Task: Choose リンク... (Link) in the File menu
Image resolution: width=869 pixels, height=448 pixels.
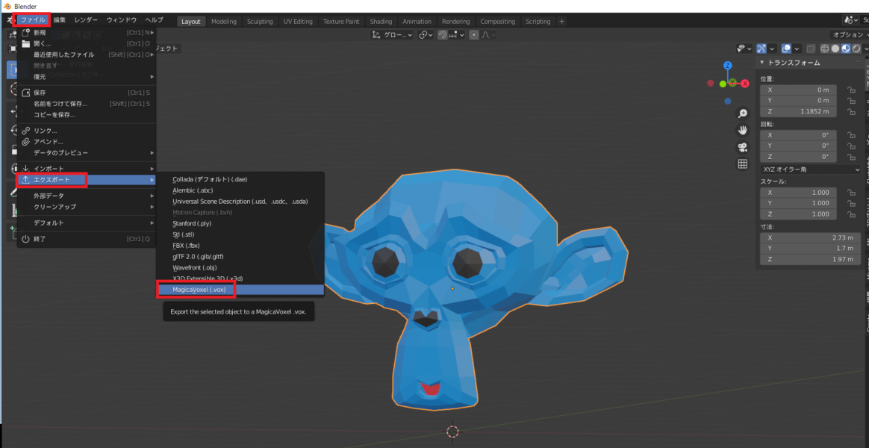Action: (87, 131)
